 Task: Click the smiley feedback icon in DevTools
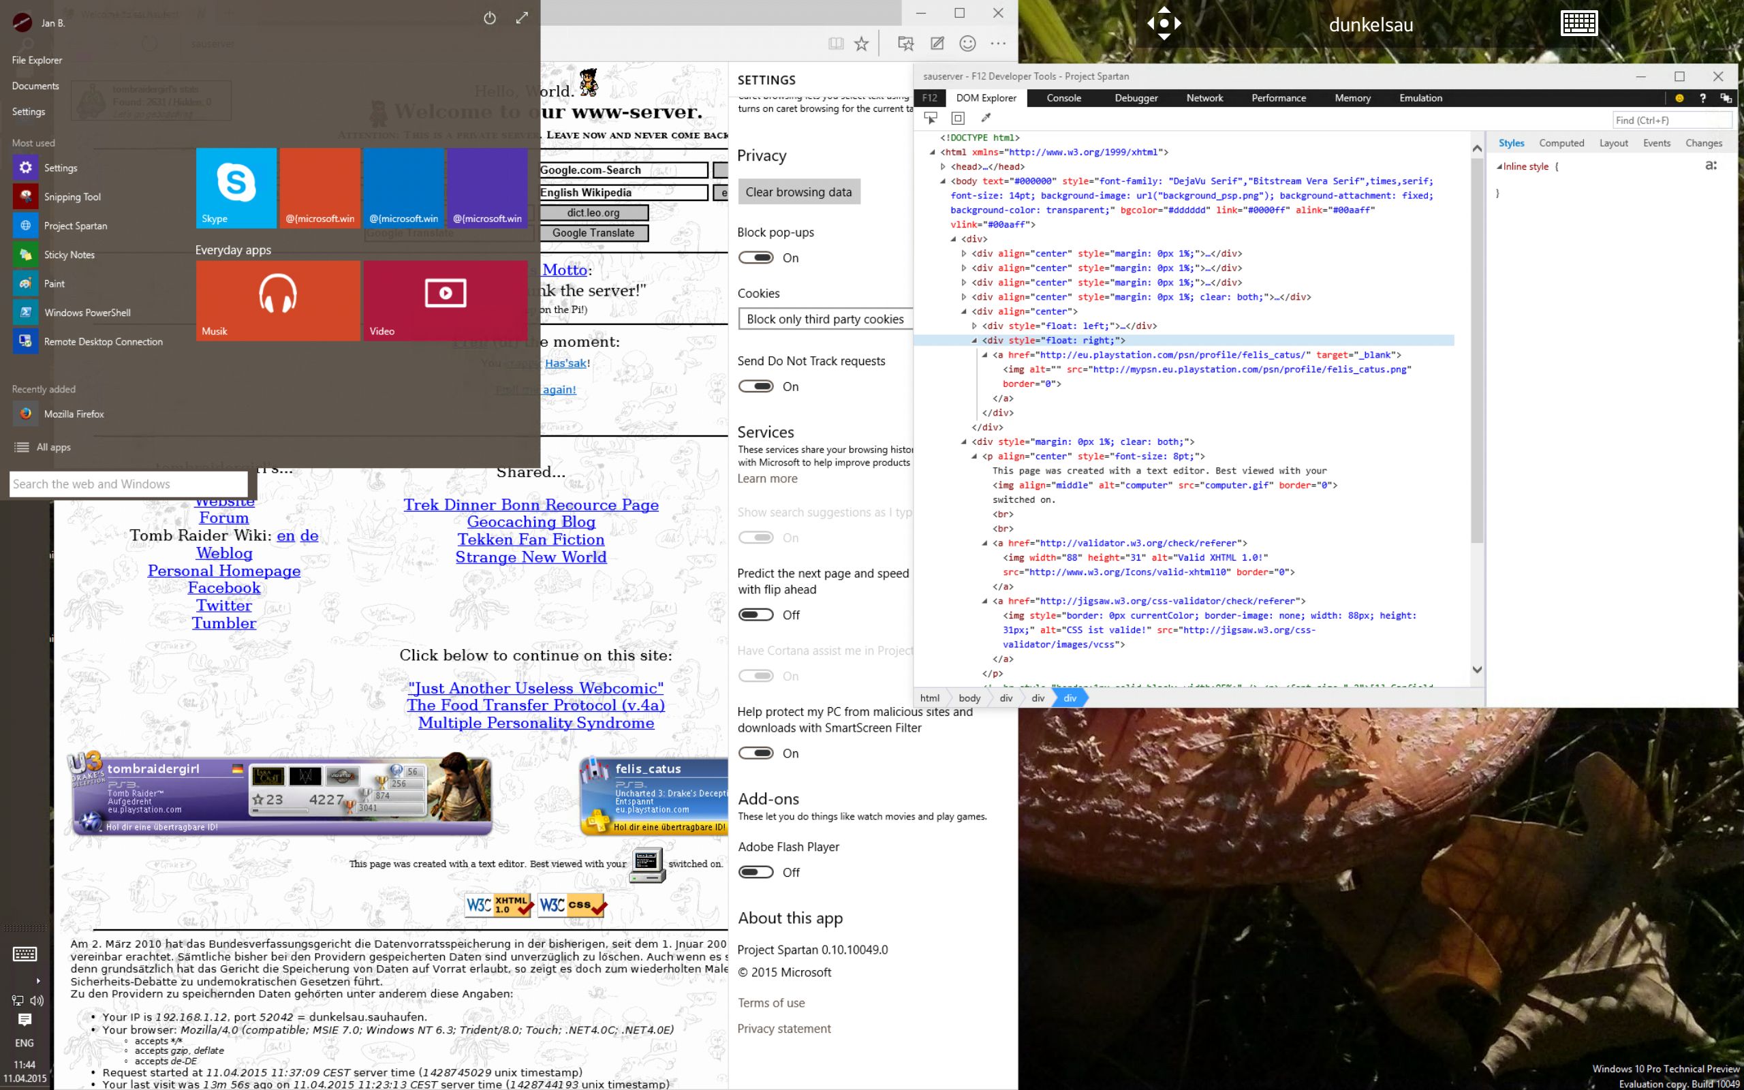point(1679,98)
